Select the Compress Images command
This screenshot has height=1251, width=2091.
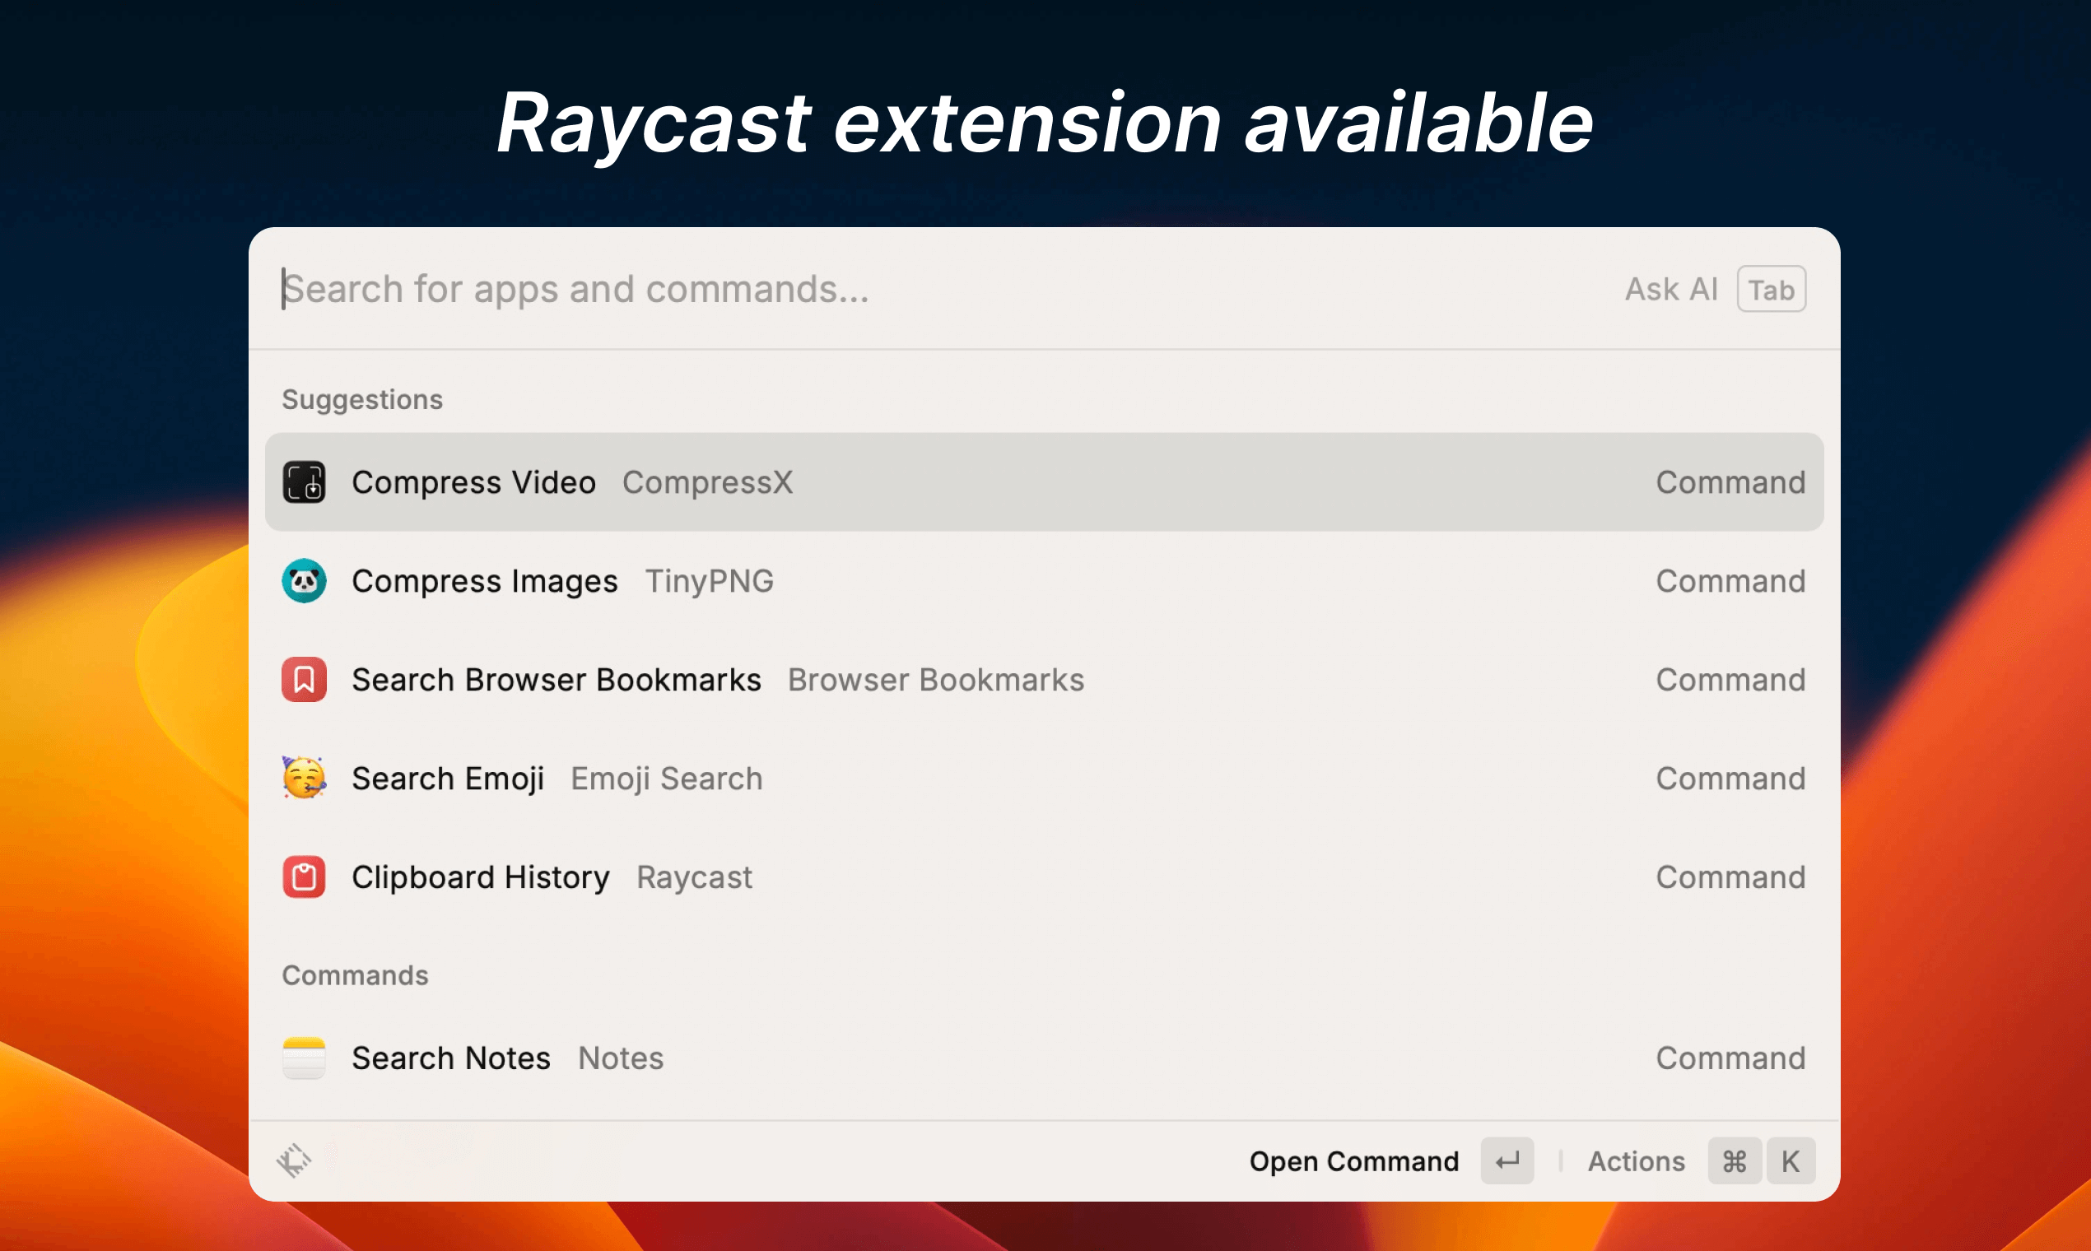coord(1044,581)
